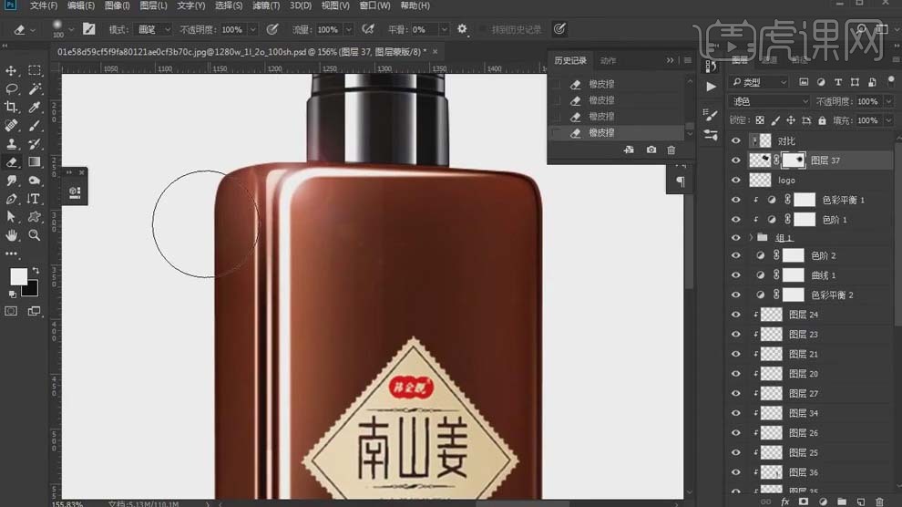Click document zoom percentage field

point(67,503)
